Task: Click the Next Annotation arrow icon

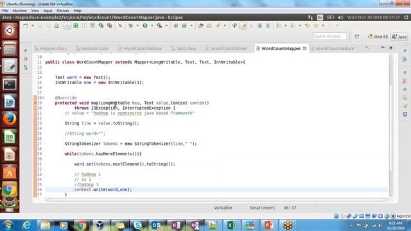Action: [x=278, y=26]
